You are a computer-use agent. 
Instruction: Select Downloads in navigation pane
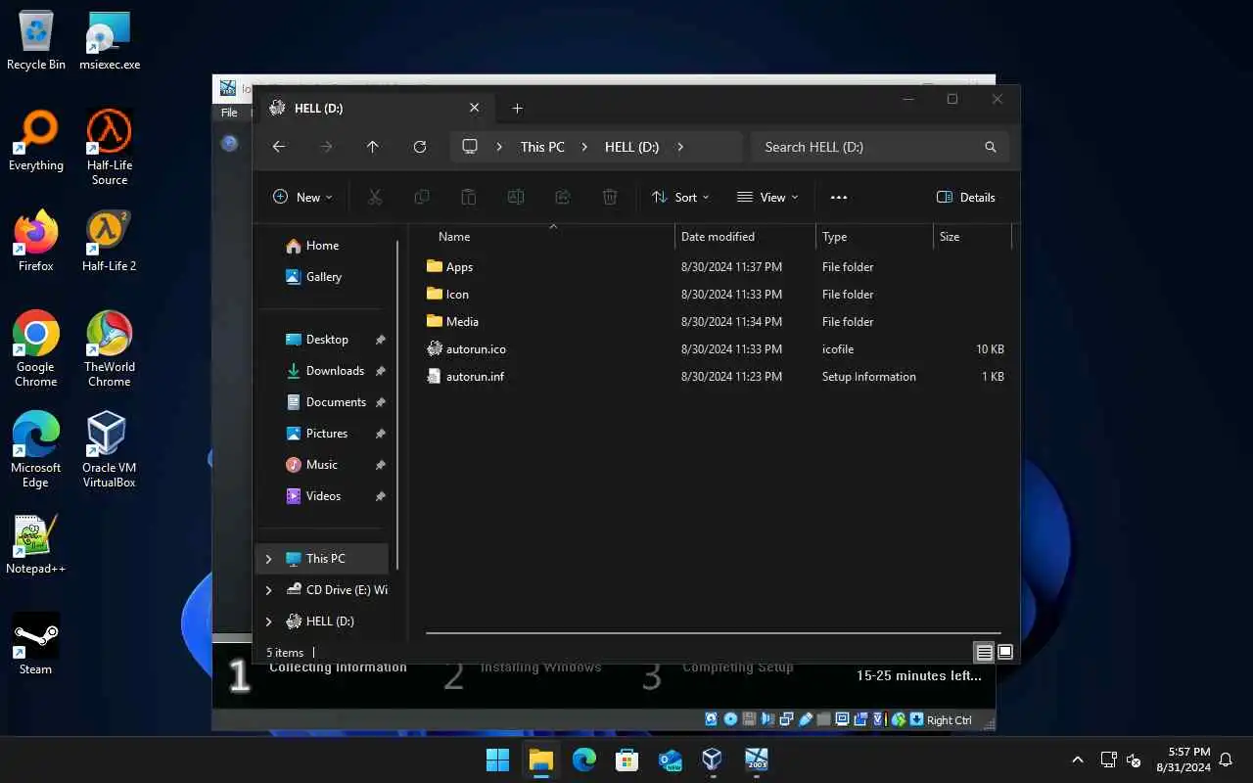pyautogui.click(x=335, y=371)
